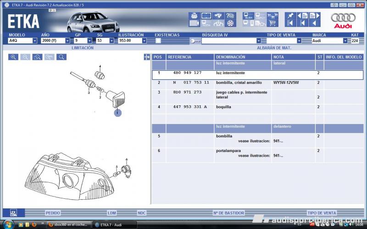Image resolution: width=367 pixels, height=229 pixels.
Task: Click the LEXCOM logo button
Action: [x=14, y=213]
